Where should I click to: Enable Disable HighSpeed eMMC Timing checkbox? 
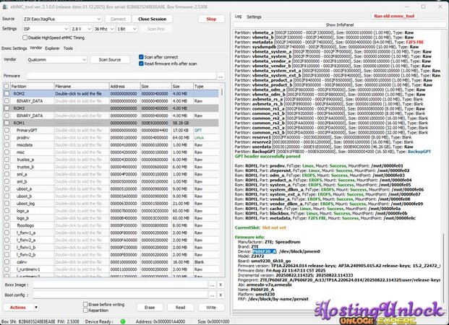click(25, 37)
